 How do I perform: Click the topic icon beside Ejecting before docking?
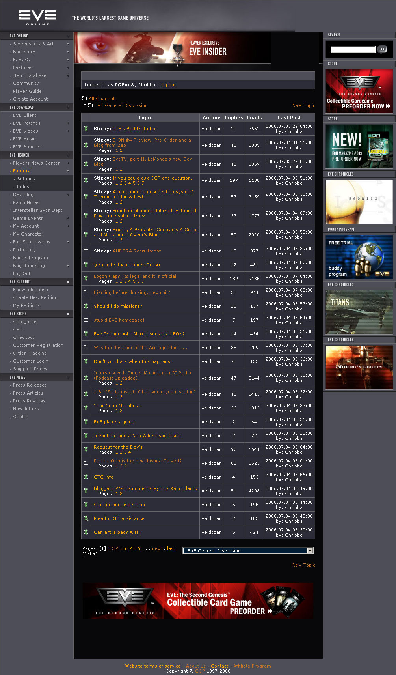(86, 292)
